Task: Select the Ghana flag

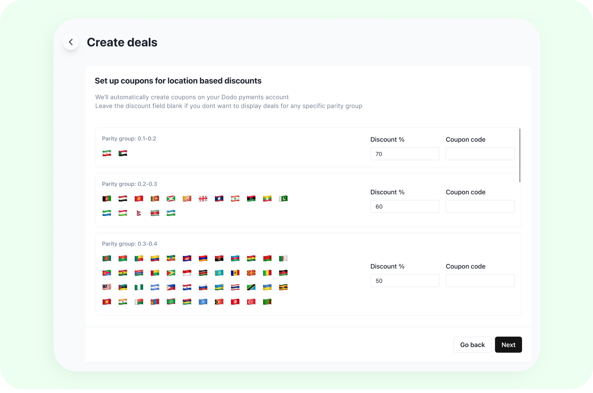Action: click(123, 273)
